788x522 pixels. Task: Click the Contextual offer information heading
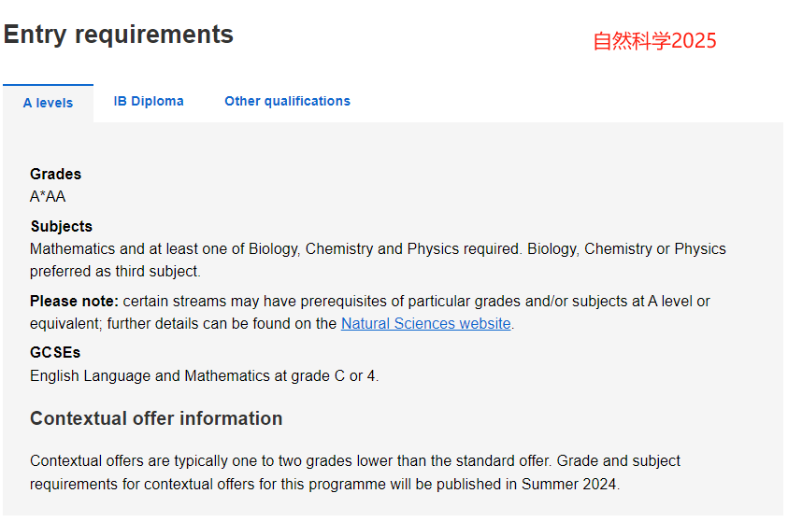[156, 418]
